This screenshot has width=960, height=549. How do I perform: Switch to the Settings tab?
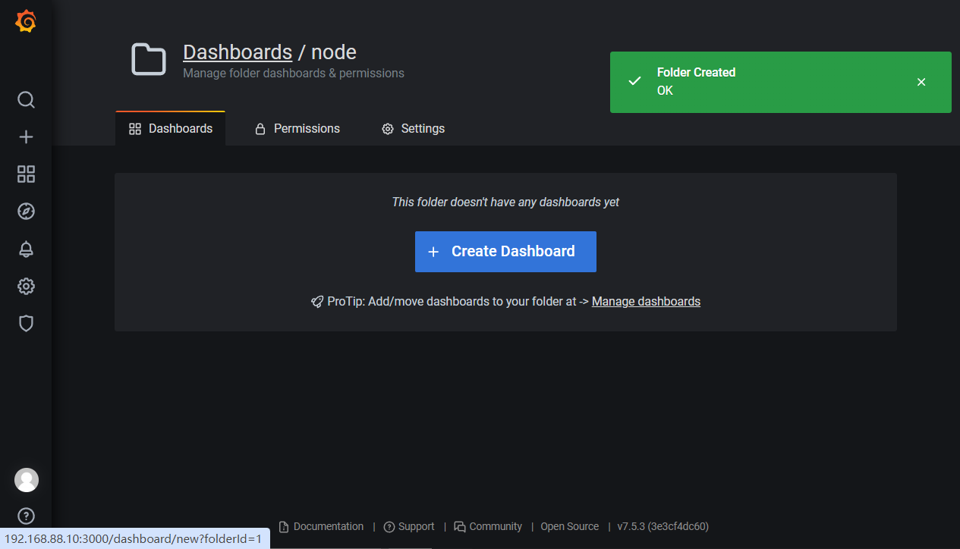(413, 129)
